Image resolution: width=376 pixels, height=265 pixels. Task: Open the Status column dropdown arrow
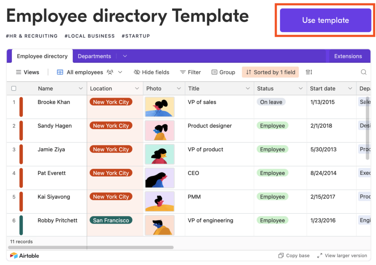click(x=300, y=88)
